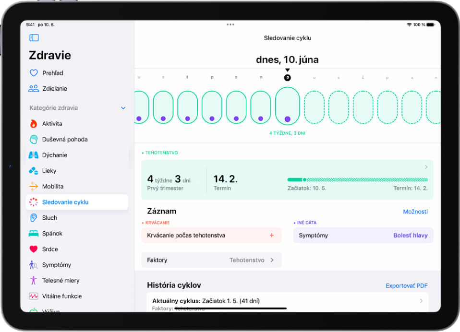460x332 pixels.
Task: Click Exportovať PDF link
Action: click(407, 285)
